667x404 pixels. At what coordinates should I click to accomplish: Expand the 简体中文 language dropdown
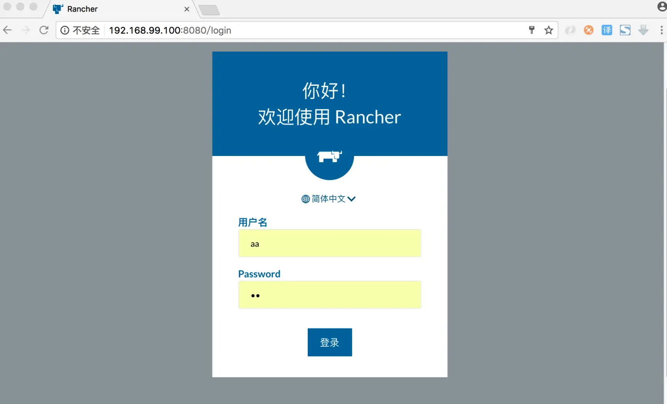pyautogui.click(x=329, y=199)
